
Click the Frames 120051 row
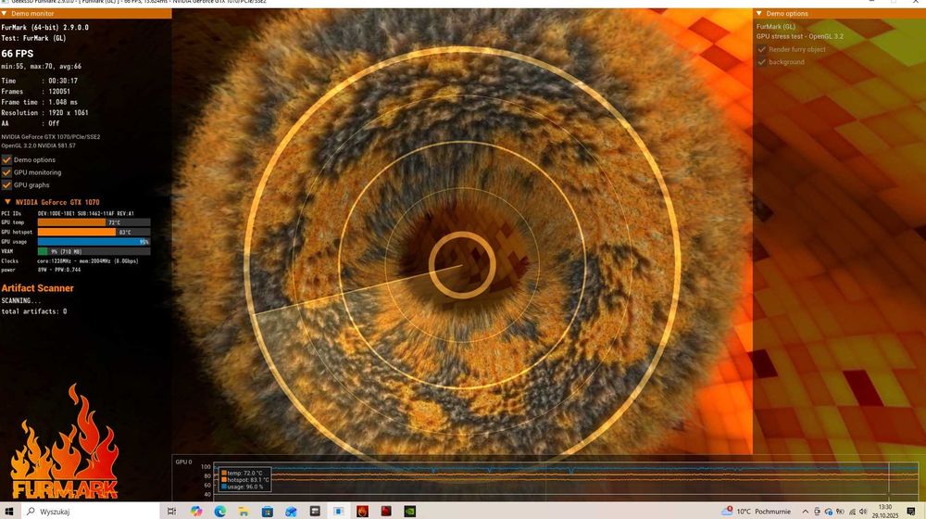pyautogui.click(x=36, y=91)
